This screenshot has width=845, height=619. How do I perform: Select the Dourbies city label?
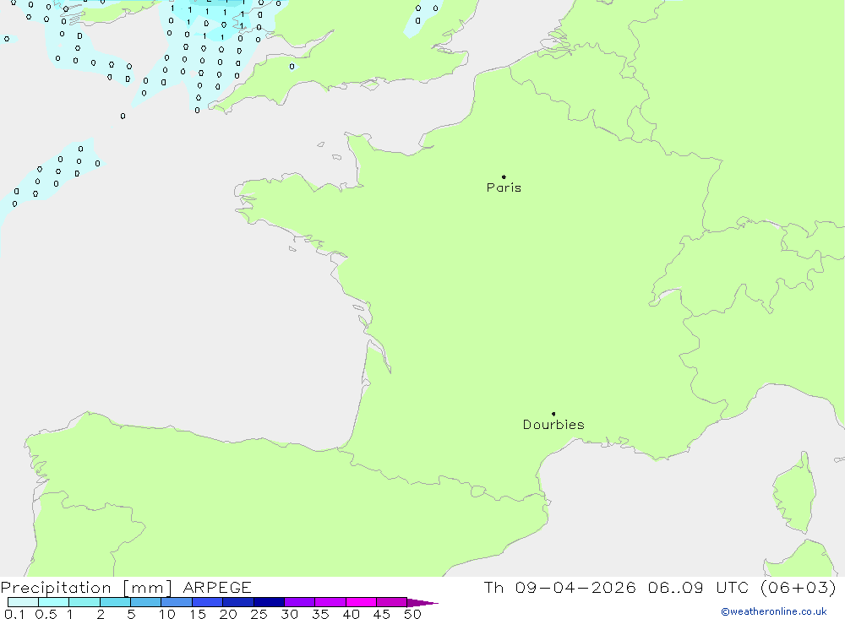pos(553,425)
